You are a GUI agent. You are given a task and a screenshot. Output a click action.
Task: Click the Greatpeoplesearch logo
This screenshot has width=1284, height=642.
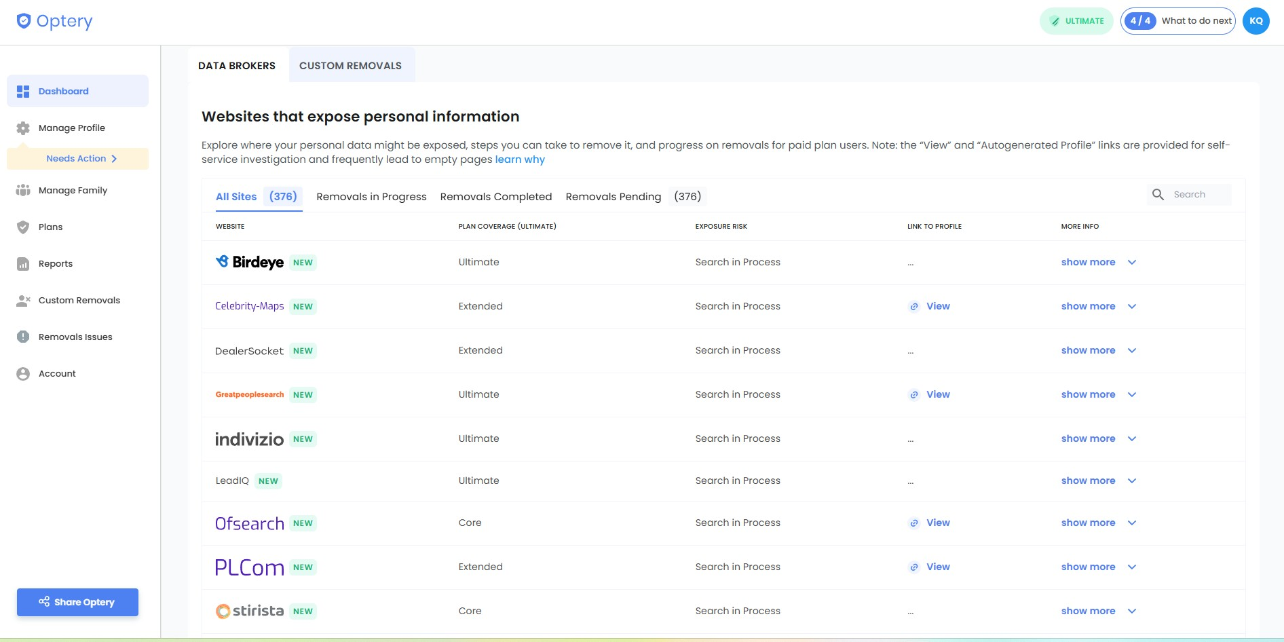coord(250,395)
